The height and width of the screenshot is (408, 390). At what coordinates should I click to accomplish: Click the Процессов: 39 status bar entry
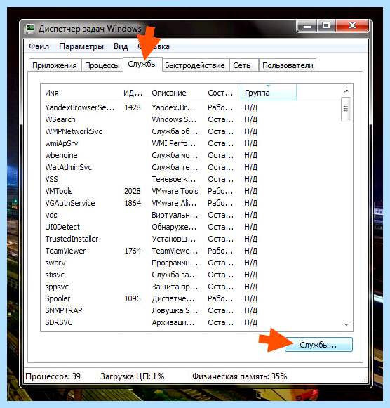53,376
